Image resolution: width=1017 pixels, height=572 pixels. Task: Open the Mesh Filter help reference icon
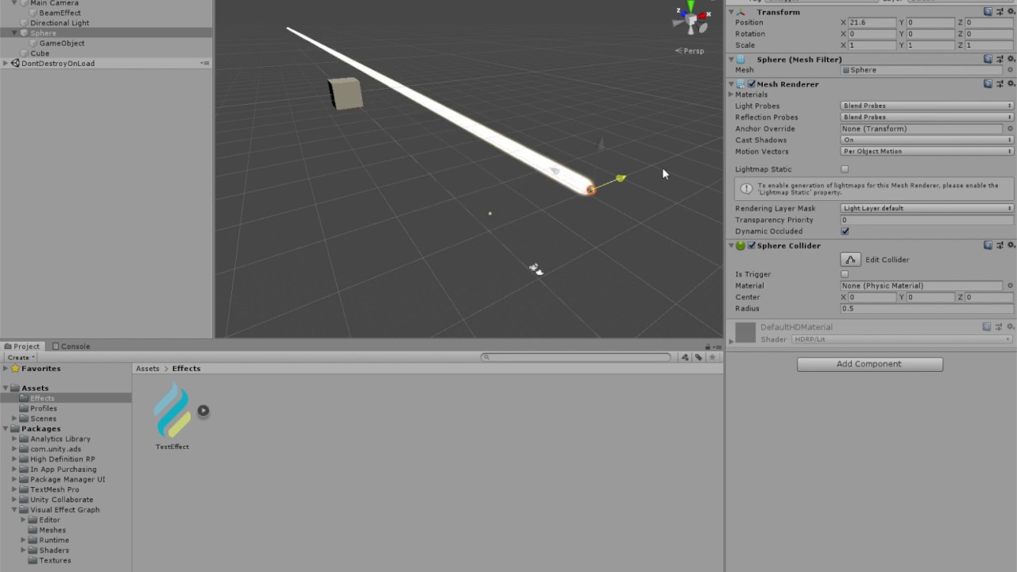[988, 59]
